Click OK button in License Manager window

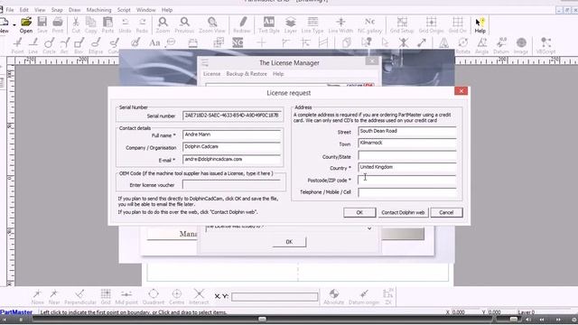coord(289,242)
